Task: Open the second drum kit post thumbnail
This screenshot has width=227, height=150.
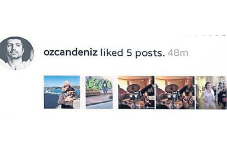Action: [175, 93]
